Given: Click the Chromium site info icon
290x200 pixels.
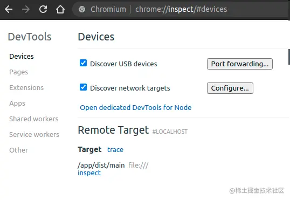Looking at the screenshot, I should [82, 9].
